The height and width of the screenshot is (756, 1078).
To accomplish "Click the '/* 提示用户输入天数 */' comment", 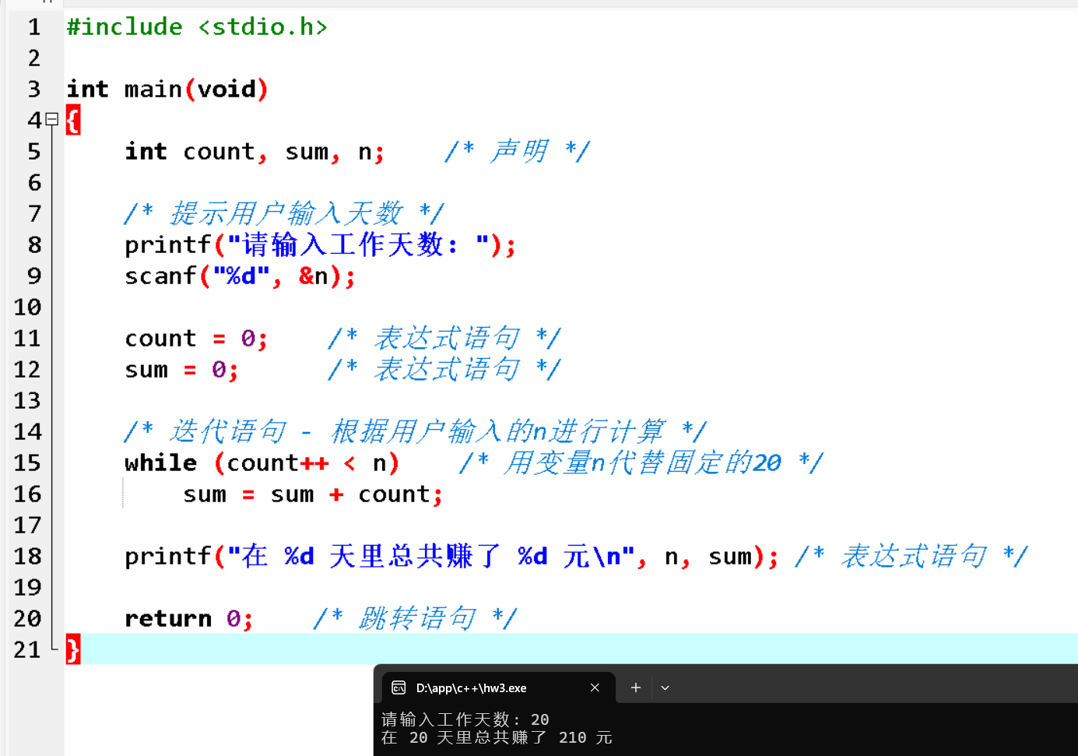I will pyautogui.click(x=284, y=213).
